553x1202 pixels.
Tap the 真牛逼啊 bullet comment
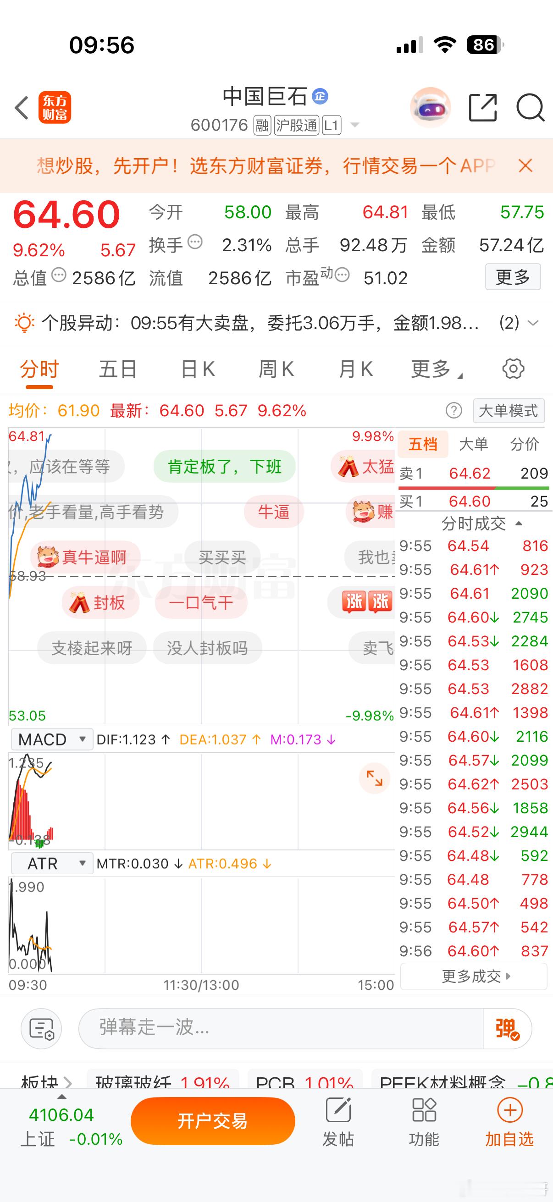[85, 557]
